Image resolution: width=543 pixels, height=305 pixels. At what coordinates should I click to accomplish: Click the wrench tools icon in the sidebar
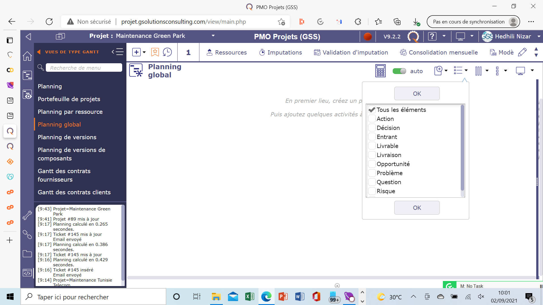(27, 215)
